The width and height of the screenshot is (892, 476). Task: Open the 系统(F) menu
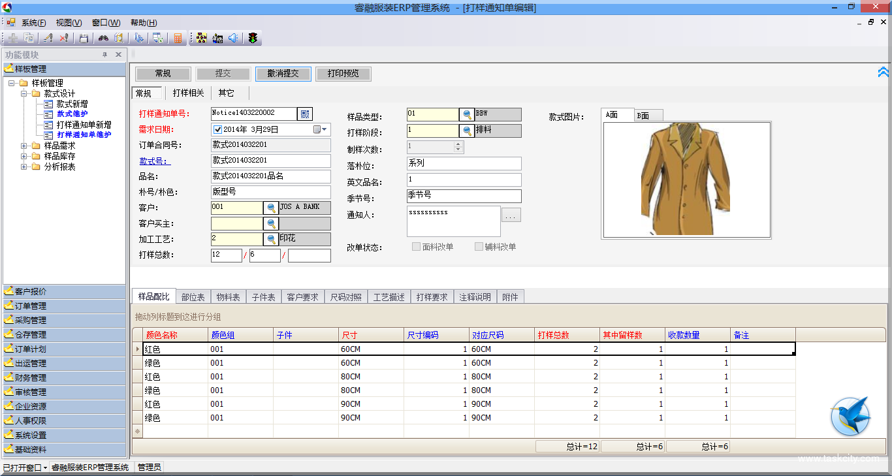pos(33,22)
